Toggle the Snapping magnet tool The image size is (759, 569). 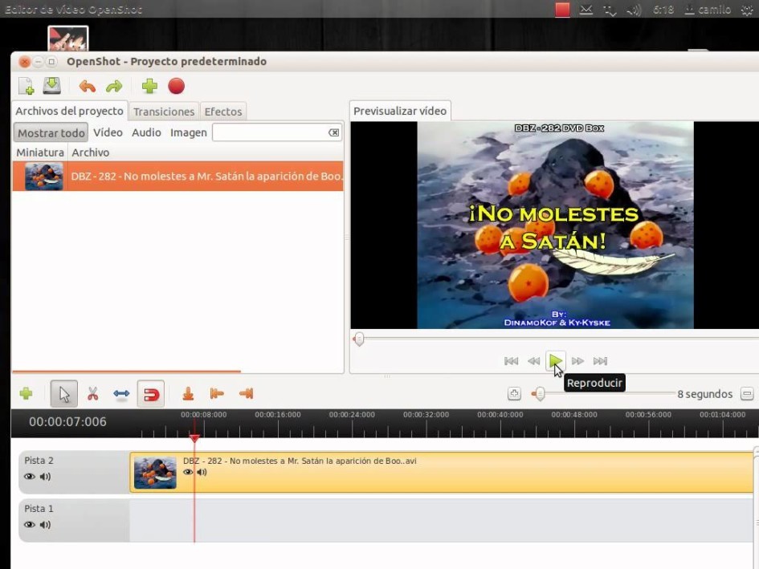coord(150,393)
